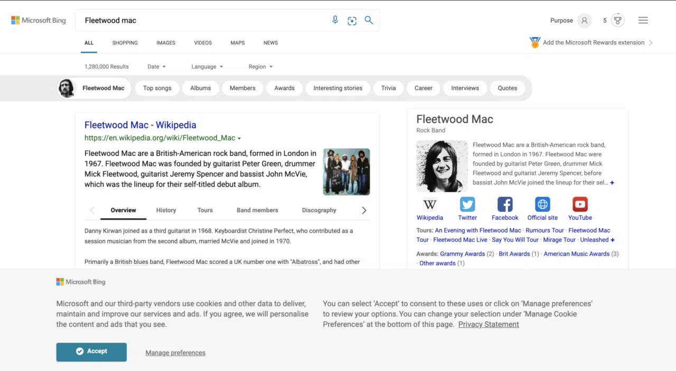The width and height of the screenshot is (676, 371).
Task: Open the Tours tab
Action: point(205,210)
